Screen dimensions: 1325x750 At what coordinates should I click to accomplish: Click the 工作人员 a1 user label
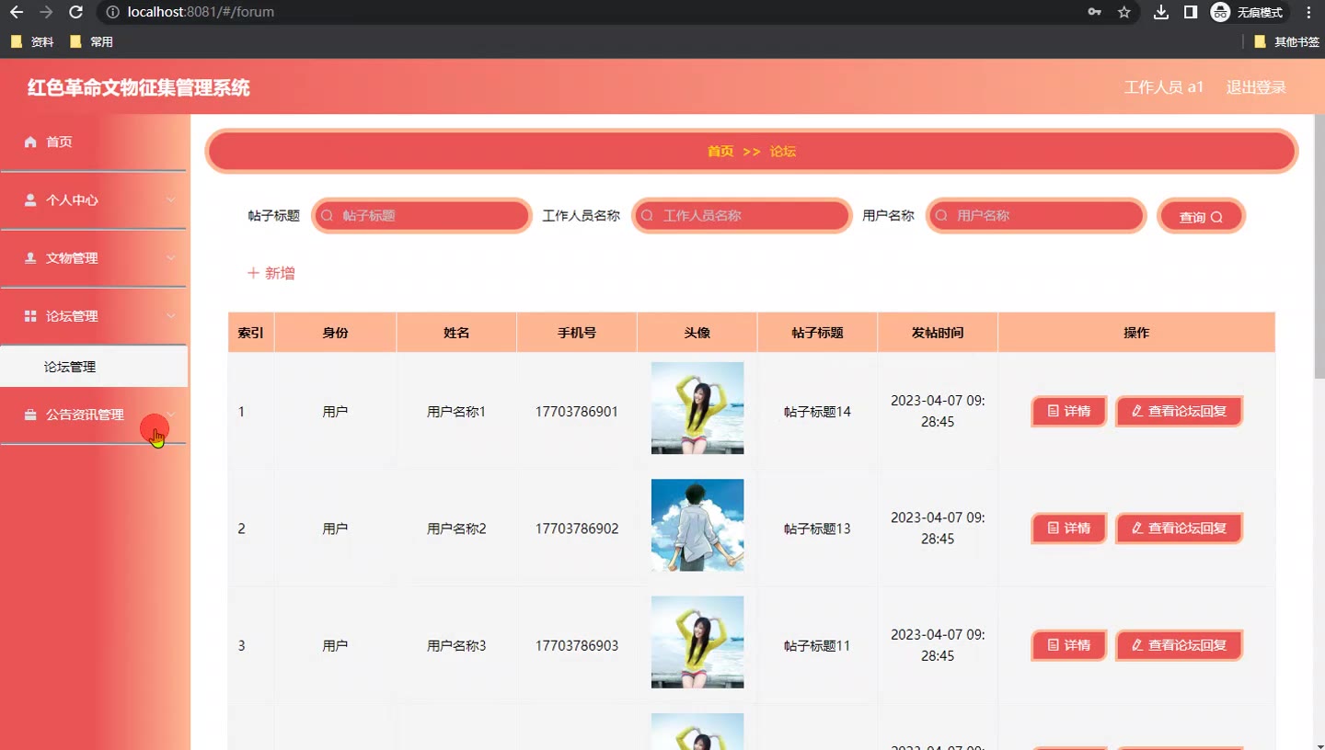click(1164, 87)
